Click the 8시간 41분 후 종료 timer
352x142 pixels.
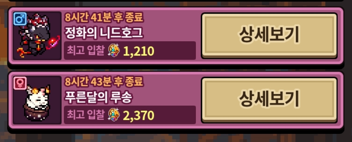click(x=104, y=17)
